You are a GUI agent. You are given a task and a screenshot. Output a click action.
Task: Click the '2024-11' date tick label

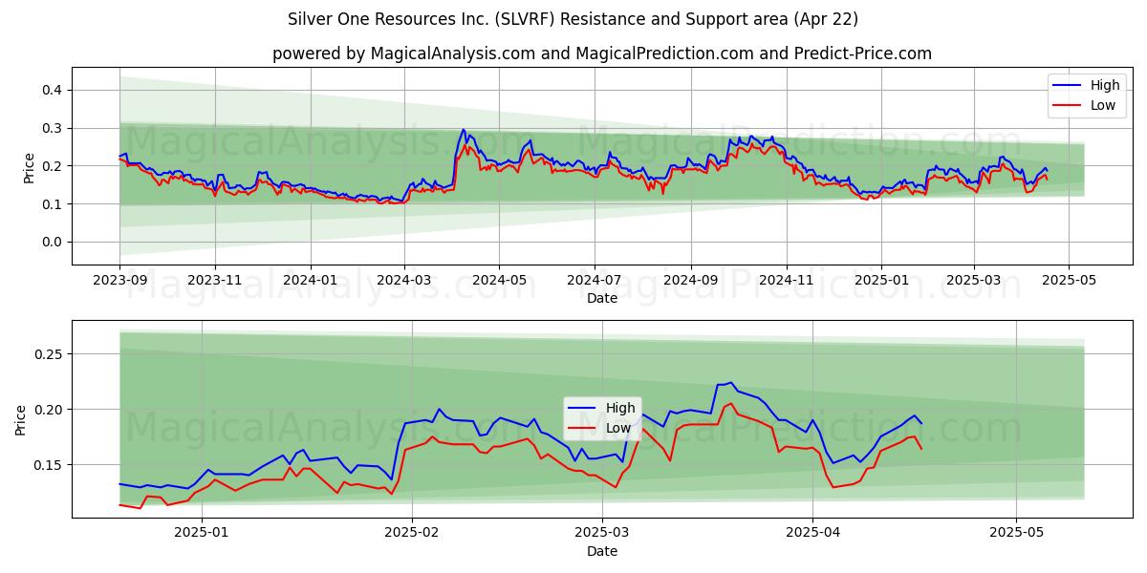click(x=786, y=281)
